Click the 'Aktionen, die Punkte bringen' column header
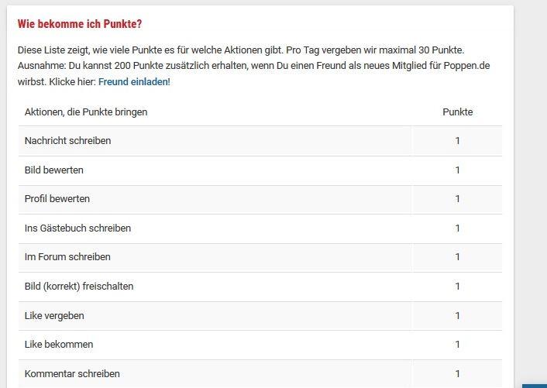 (86, 112)
